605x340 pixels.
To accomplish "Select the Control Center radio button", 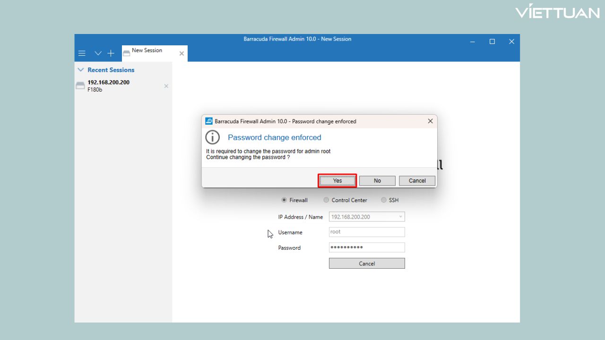I will [326, 200].
